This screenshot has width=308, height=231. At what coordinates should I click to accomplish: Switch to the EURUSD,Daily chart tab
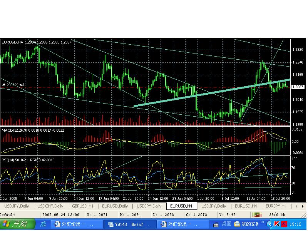[115, 206]
